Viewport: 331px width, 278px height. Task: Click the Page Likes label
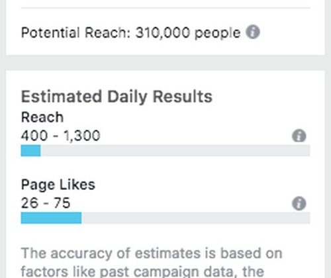(x=58, y=185)
